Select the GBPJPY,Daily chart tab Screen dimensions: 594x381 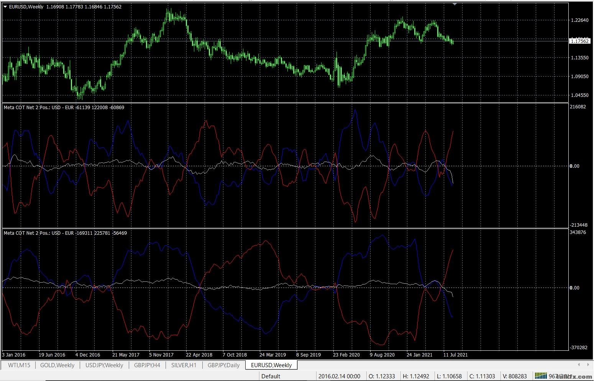pos(224,365)
